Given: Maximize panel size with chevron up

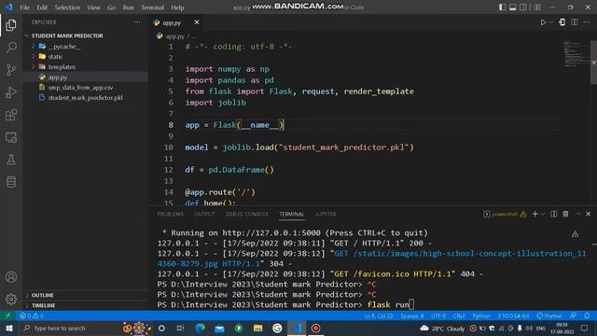Looking at the screenshot, I should (578, 214).
